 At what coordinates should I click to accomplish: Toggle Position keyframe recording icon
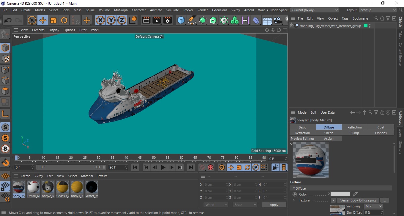pyautogui.click(x=231, y=167)
